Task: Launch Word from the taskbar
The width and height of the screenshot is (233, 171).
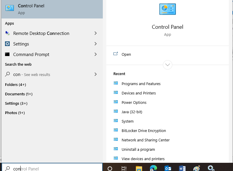Action: pyautogui.click(x=182, y=168)
